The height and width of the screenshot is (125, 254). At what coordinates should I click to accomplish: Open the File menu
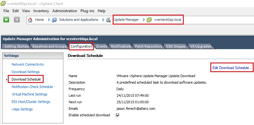[6, 11]
